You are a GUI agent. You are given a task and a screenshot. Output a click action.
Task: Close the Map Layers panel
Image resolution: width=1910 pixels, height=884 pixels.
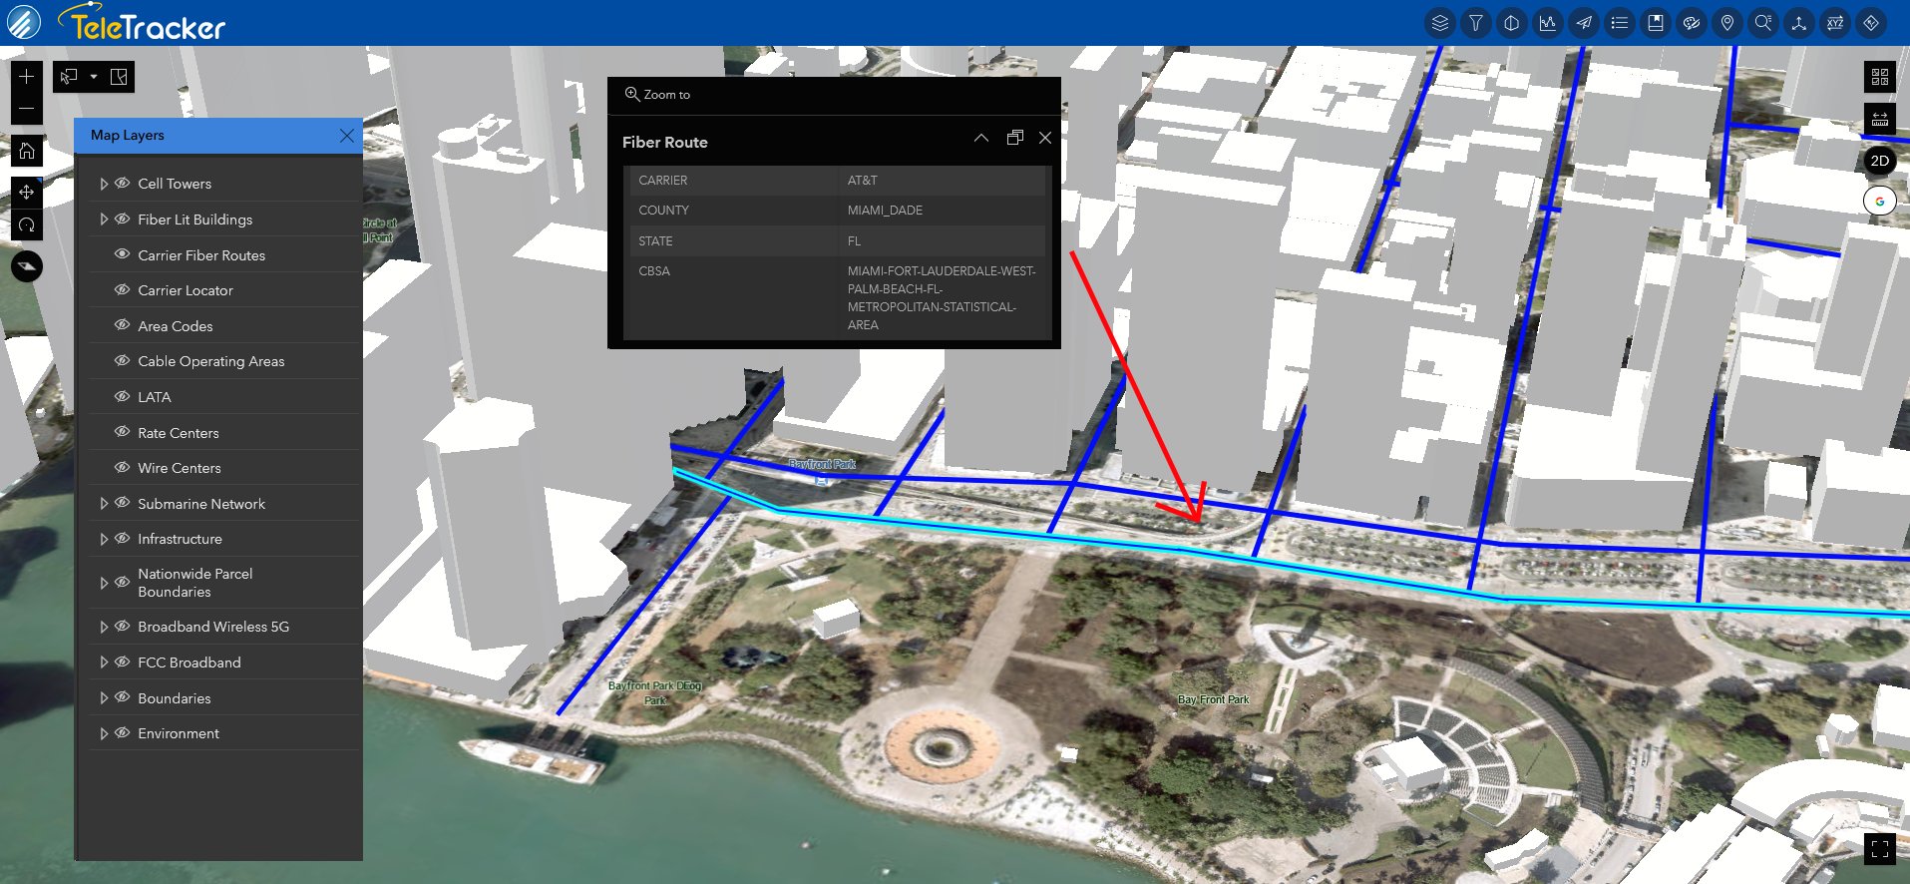point(346,136)
